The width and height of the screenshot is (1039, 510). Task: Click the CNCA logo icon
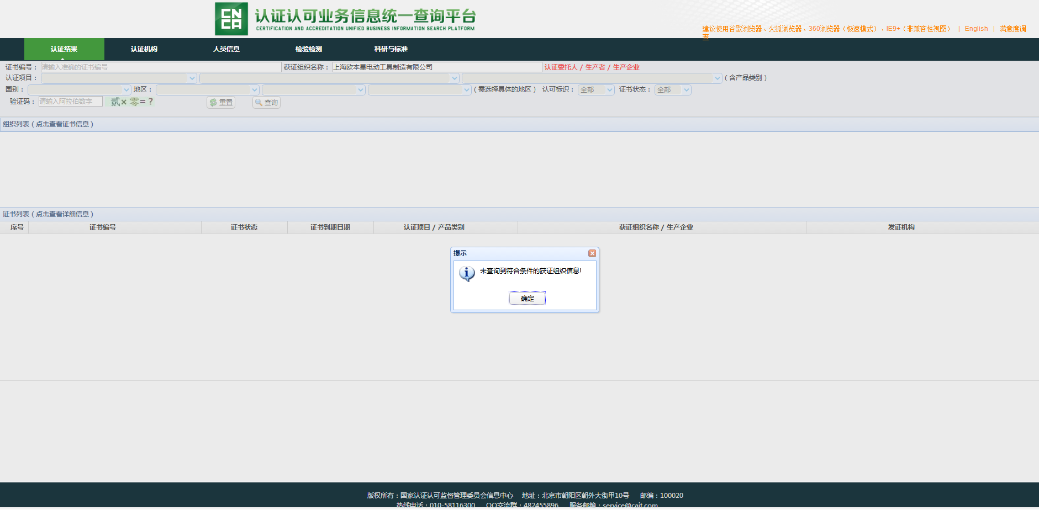coord(231,19)
